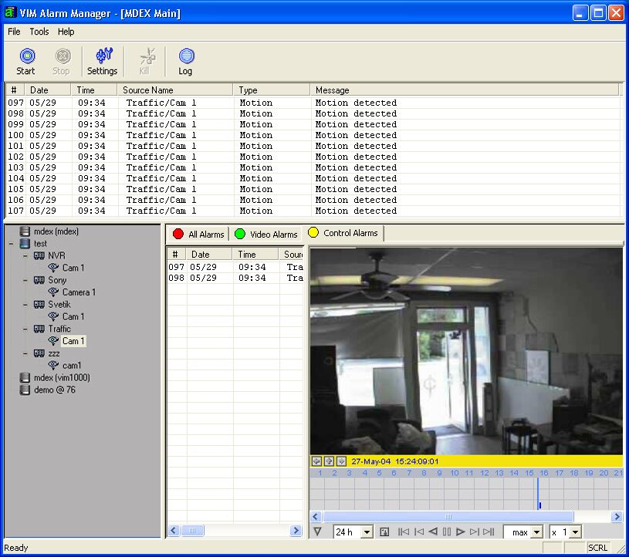Collapse the Traffic tree node
Screen dimensions: 629x557
coord(25,329)
